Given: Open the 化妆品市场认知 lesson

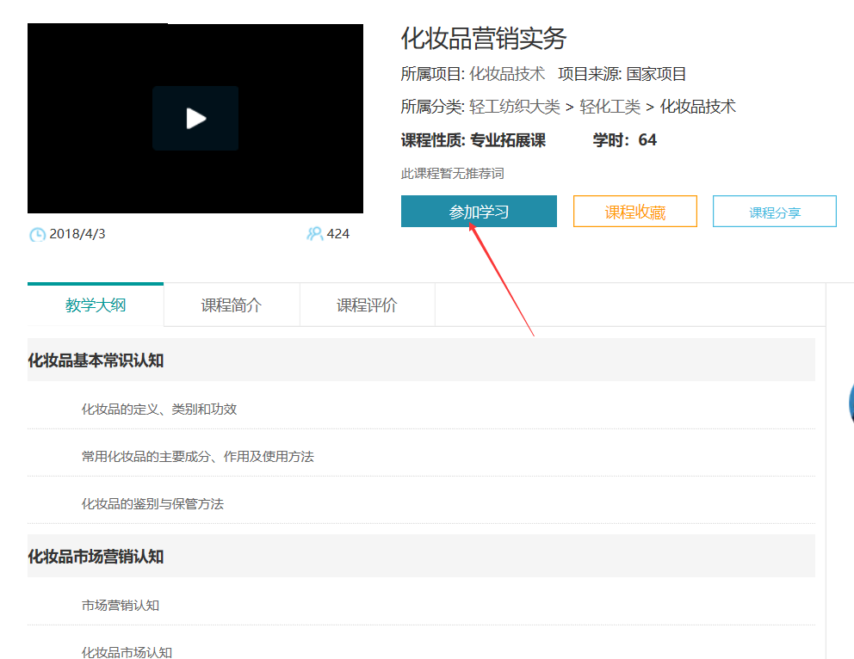Looking at the screenshot, I should tap(127, 651).
